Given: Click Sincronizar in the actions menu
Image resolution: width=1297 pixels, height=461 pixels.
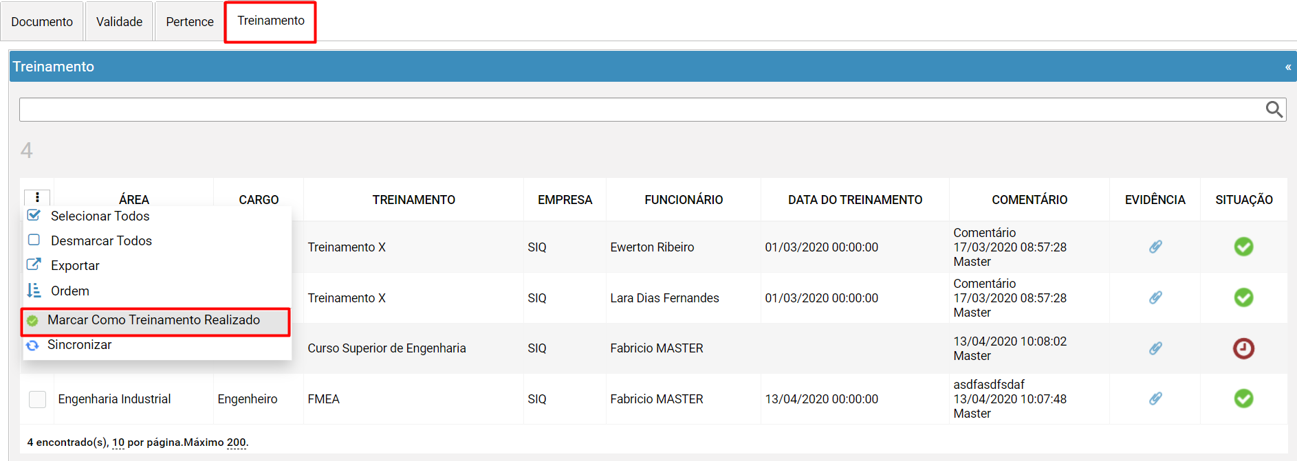Looking at the screenshot, I should coord(79,344).
